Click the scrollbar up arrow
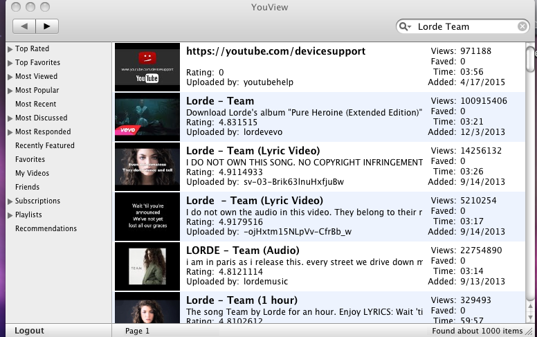 [x=531, y=306]
